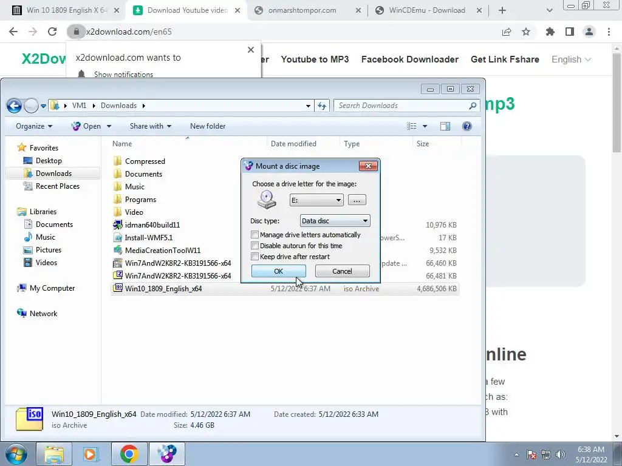Switch to WinCDEmu - Download browser tab

coord(427,10)
